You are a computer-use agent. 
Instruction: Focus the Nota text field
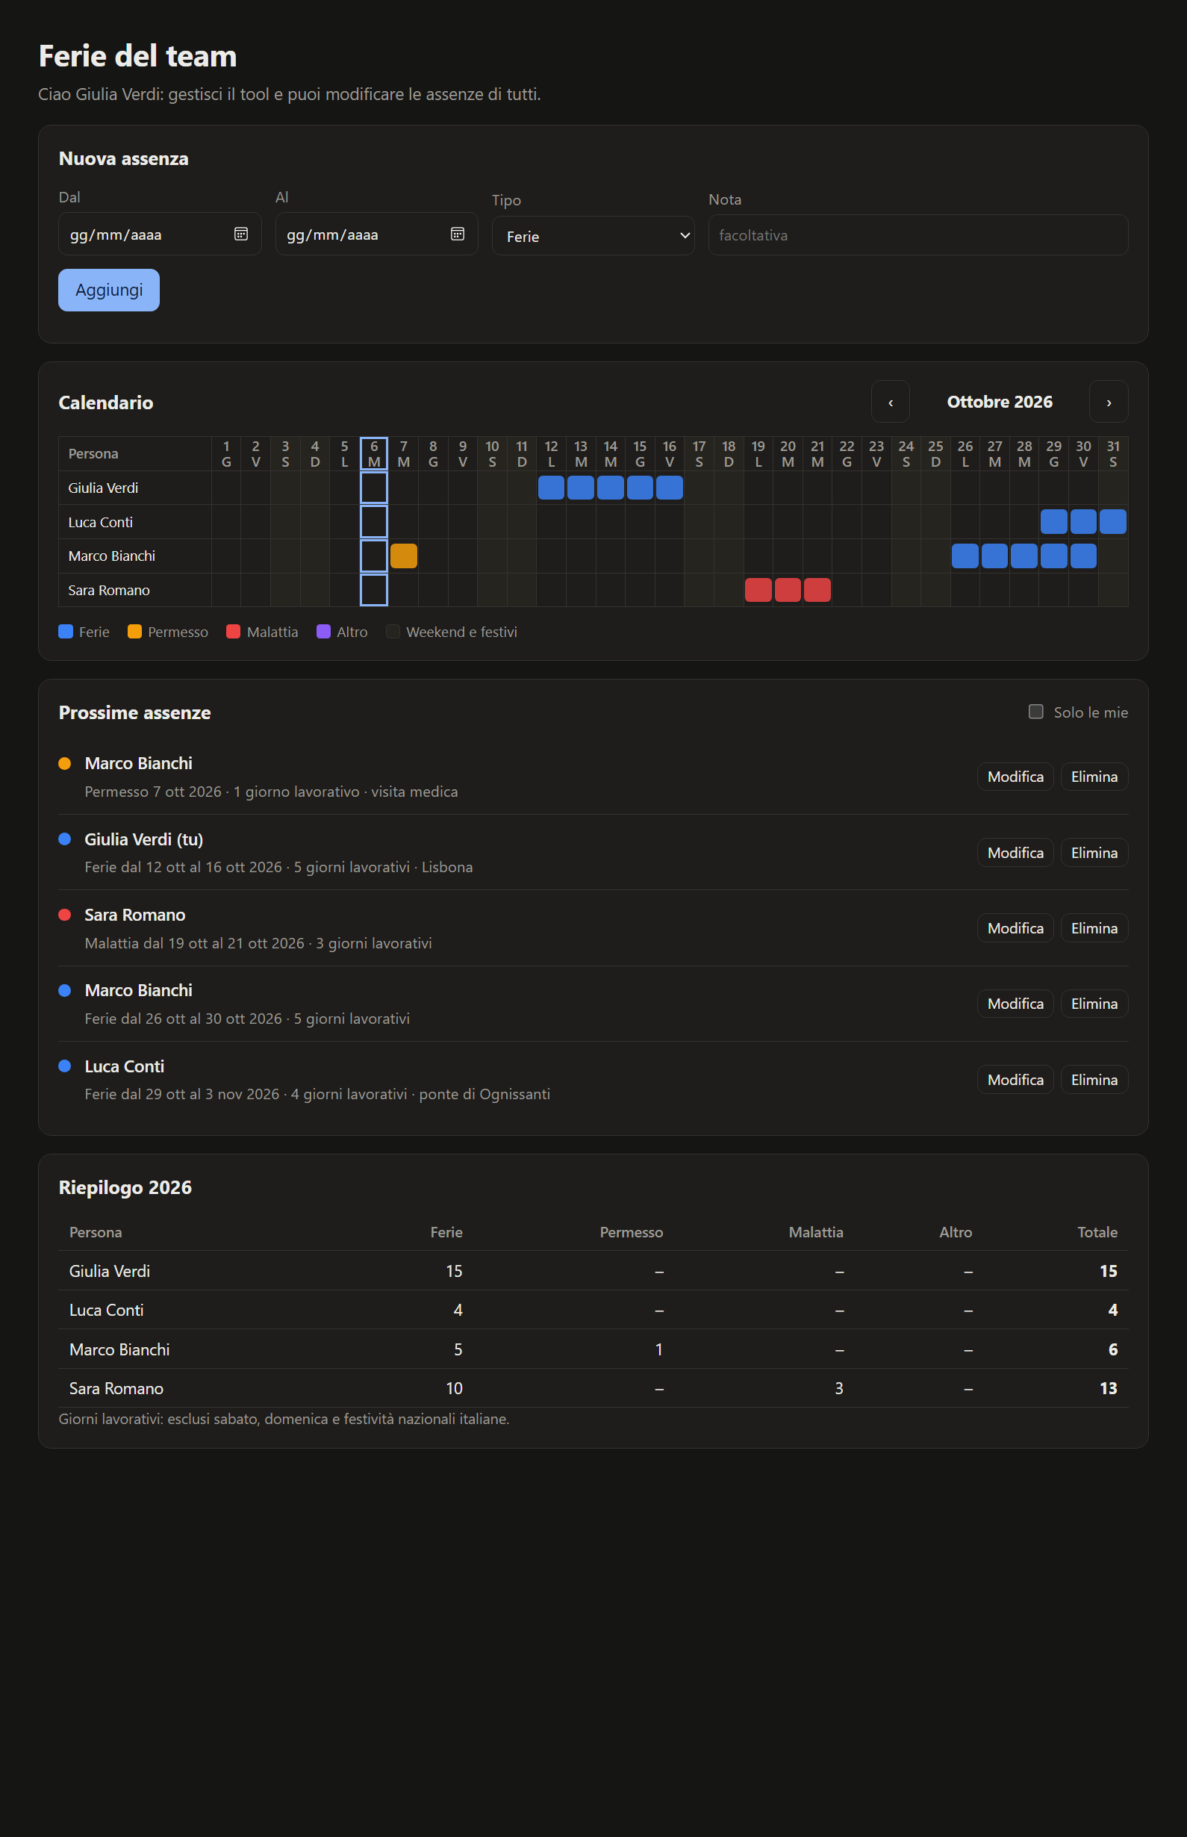(x=918, y=235)
